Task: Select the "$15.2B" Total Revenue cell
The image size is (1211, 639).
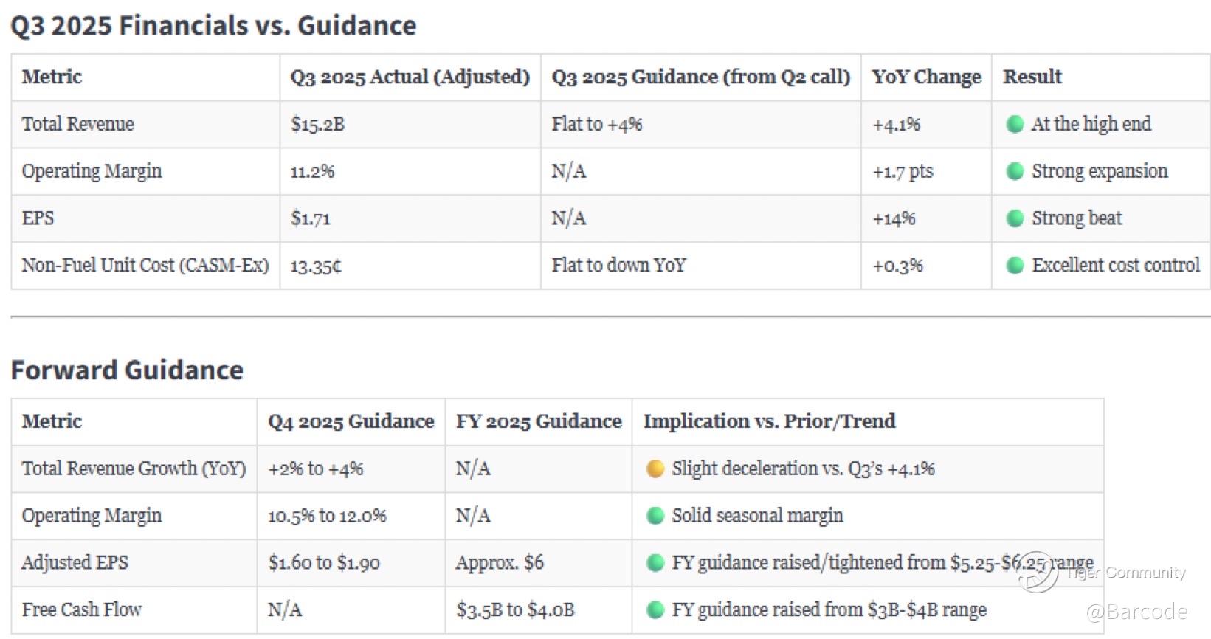Action: (317, 124)
